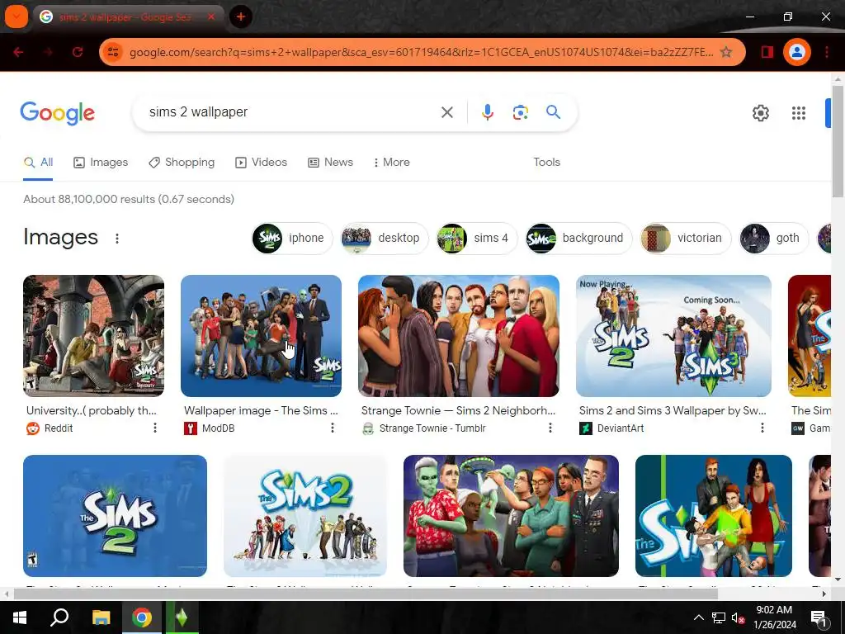Open more options for Strange Townie result
This screenshot has width=845, height=634.
click(550, 428)
